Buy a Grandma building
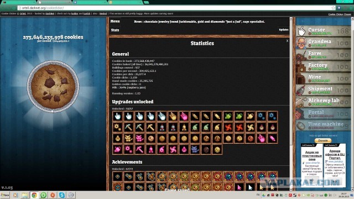Viewport: 354px width, 199px height. click(324, 43)
